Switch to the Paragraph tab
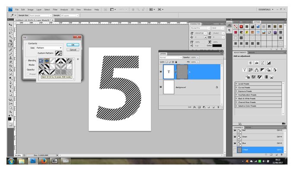Viewport: 294px width, 171px height. tap(208, 24)
